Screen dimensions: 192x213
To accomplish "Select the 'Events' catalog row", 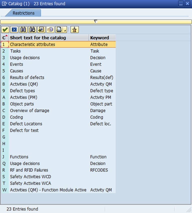I will 58,64.
